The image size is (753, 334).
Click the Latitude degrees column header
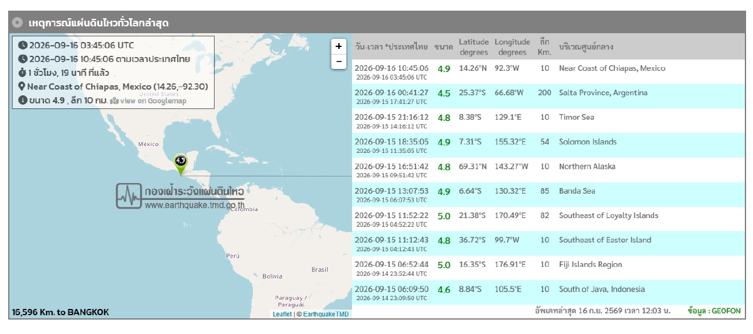click(x=474, y=47)
